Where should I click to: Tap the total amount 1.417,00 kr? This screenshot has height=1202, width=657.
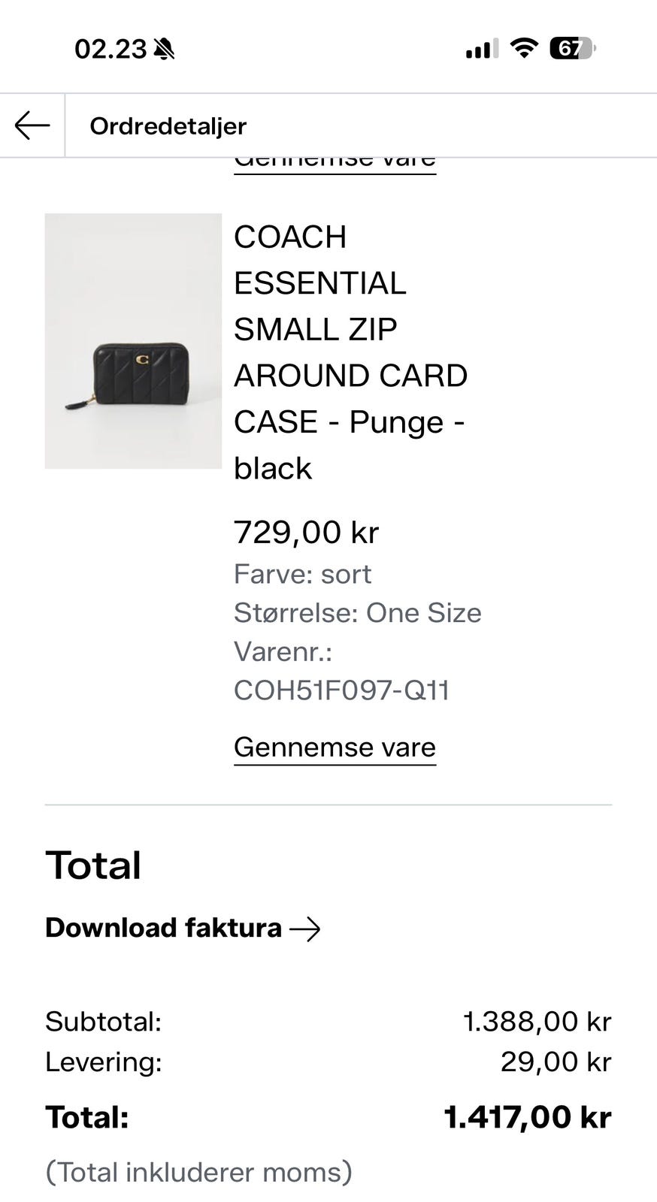pos(528,1116)
